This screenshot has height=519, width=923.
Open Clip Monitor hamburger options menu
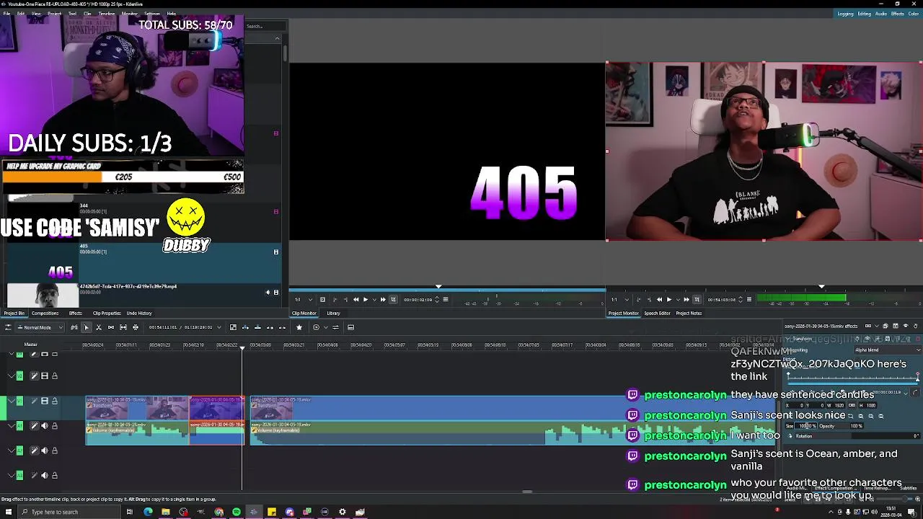click(446, 299)
